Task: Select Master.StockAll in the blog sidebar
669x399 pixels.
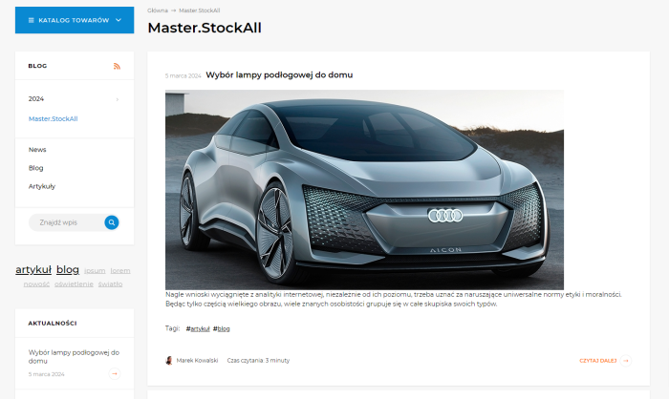Action: coord(54,118)
